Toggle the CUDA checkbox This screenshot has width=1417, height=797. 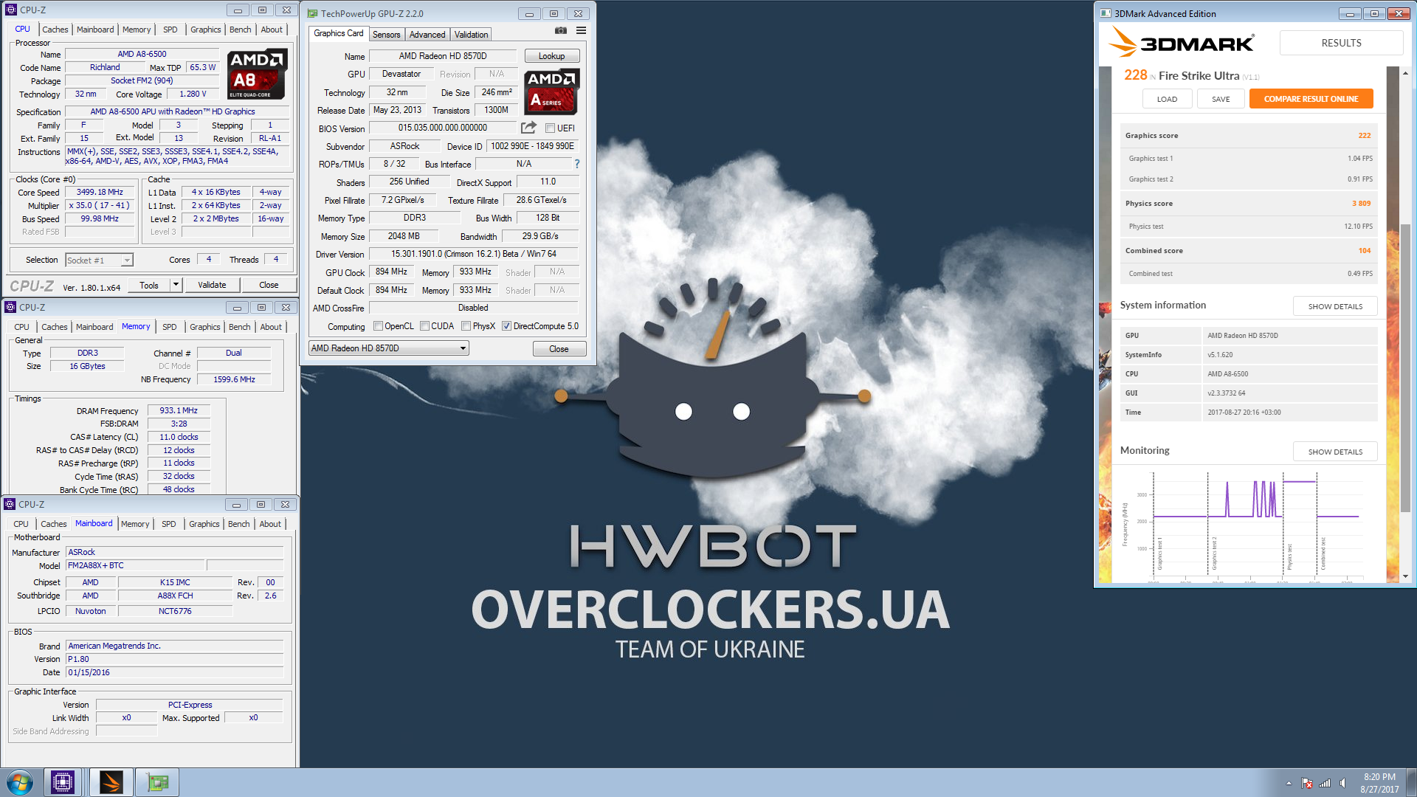[x=424, y=326]
